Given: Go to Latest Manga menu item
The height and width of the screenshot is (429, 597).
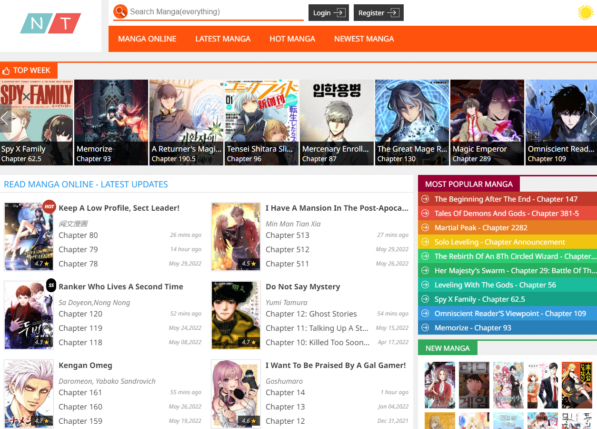Looking at the screenshot, I should [223, 39].
